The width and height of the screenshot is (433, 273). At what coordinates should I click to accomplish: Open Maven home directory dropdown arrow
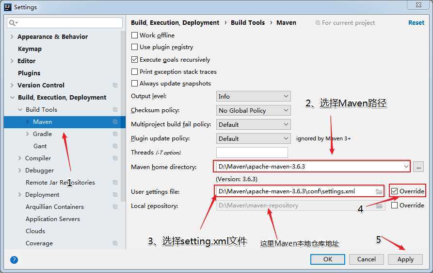tap(406, 167)
